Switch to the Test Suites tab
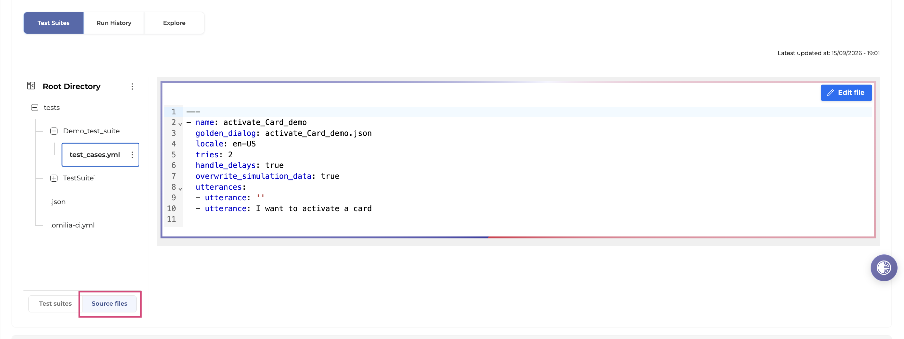This screenshot has height=339, width=904. coord(54,23)
